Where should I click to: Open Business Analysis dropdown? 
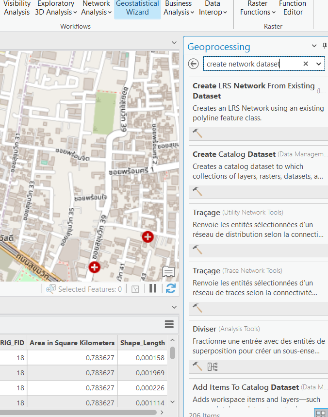coord(179,8)
